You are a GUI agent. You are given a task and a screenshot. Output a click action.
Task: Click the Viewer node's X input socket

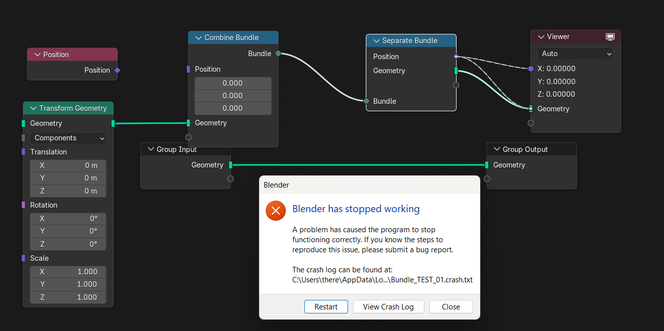coord(531,69)
